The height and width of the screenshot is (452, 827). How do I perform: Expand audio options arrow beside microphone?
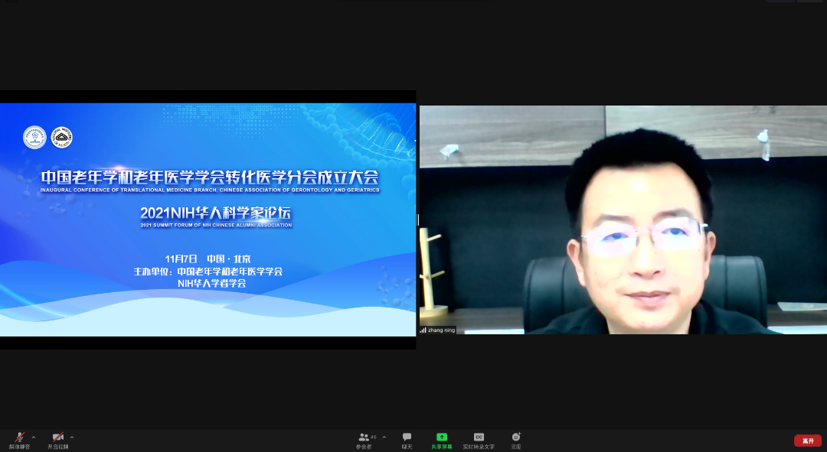point(34,437)
